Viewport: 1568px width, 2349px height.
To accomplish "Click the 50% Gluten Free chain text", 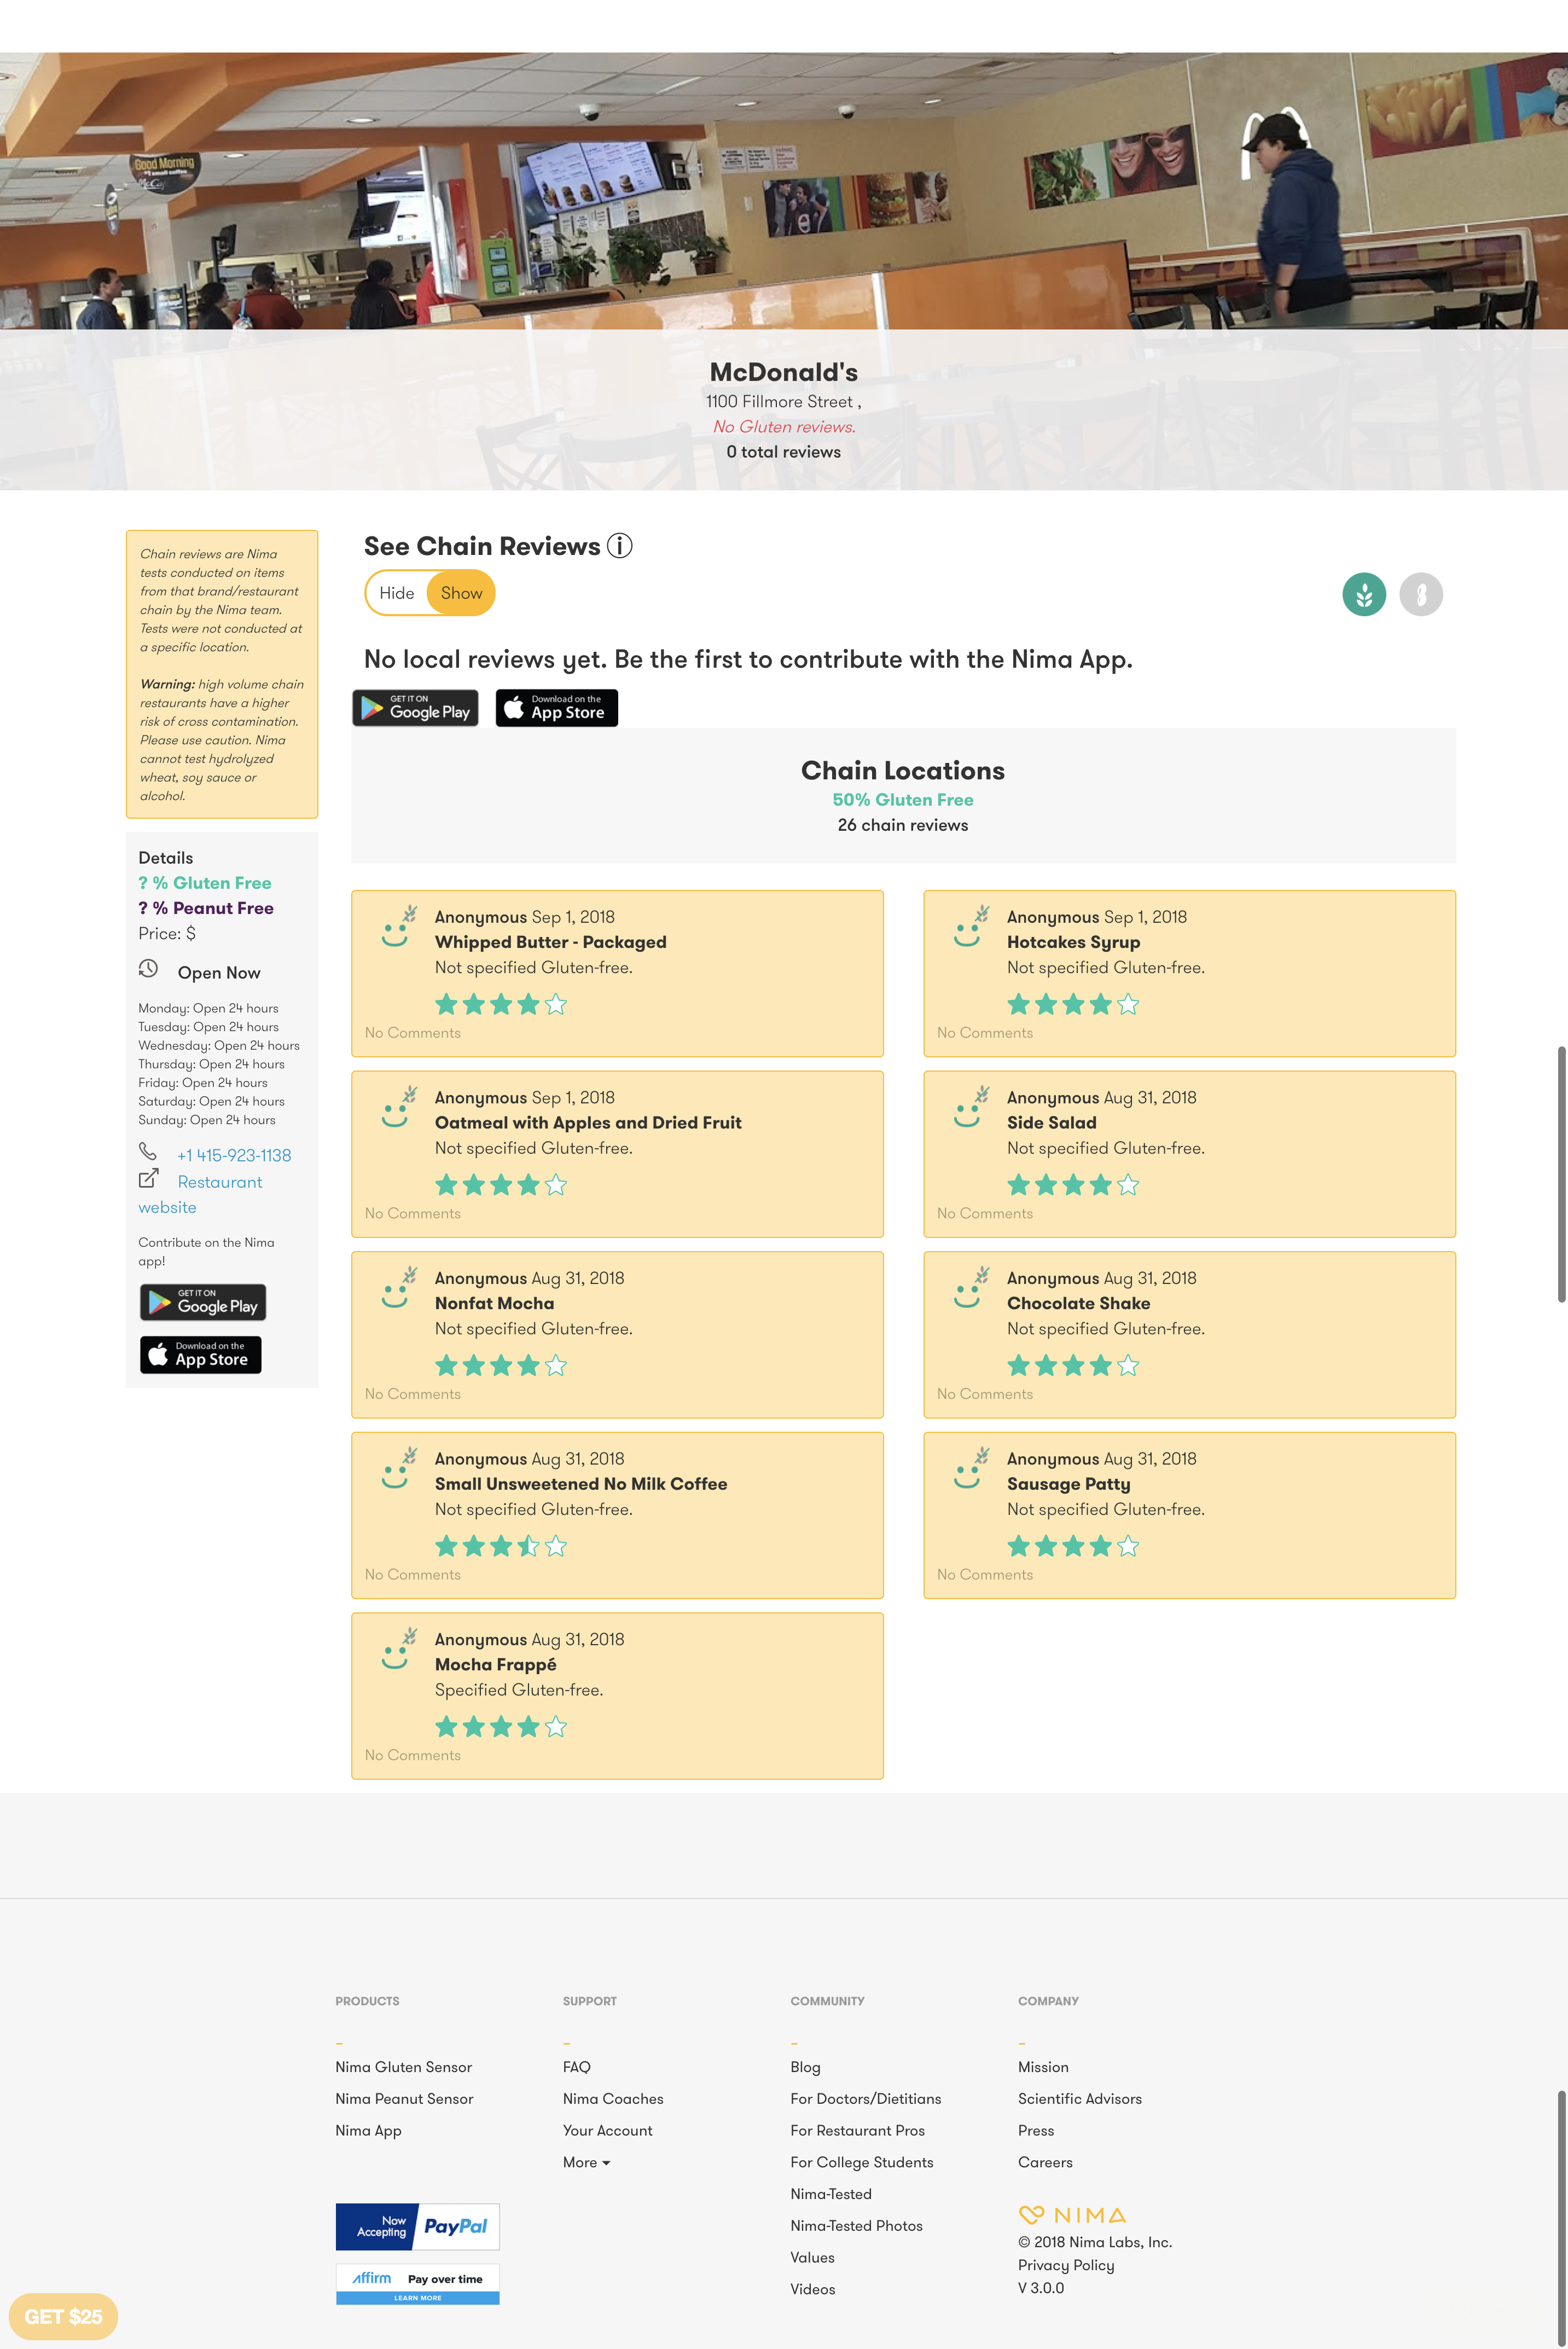I will (x=903, y=800).
